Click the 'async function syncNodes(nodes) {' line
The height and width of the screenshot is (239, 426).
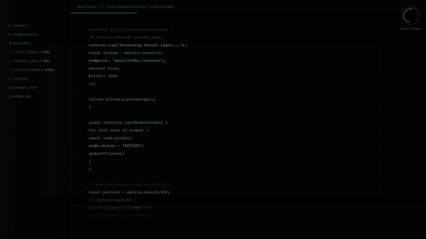coord(128,122)
